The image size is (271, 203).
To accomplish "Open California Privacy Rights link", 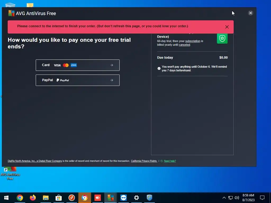I will point(144,161).
